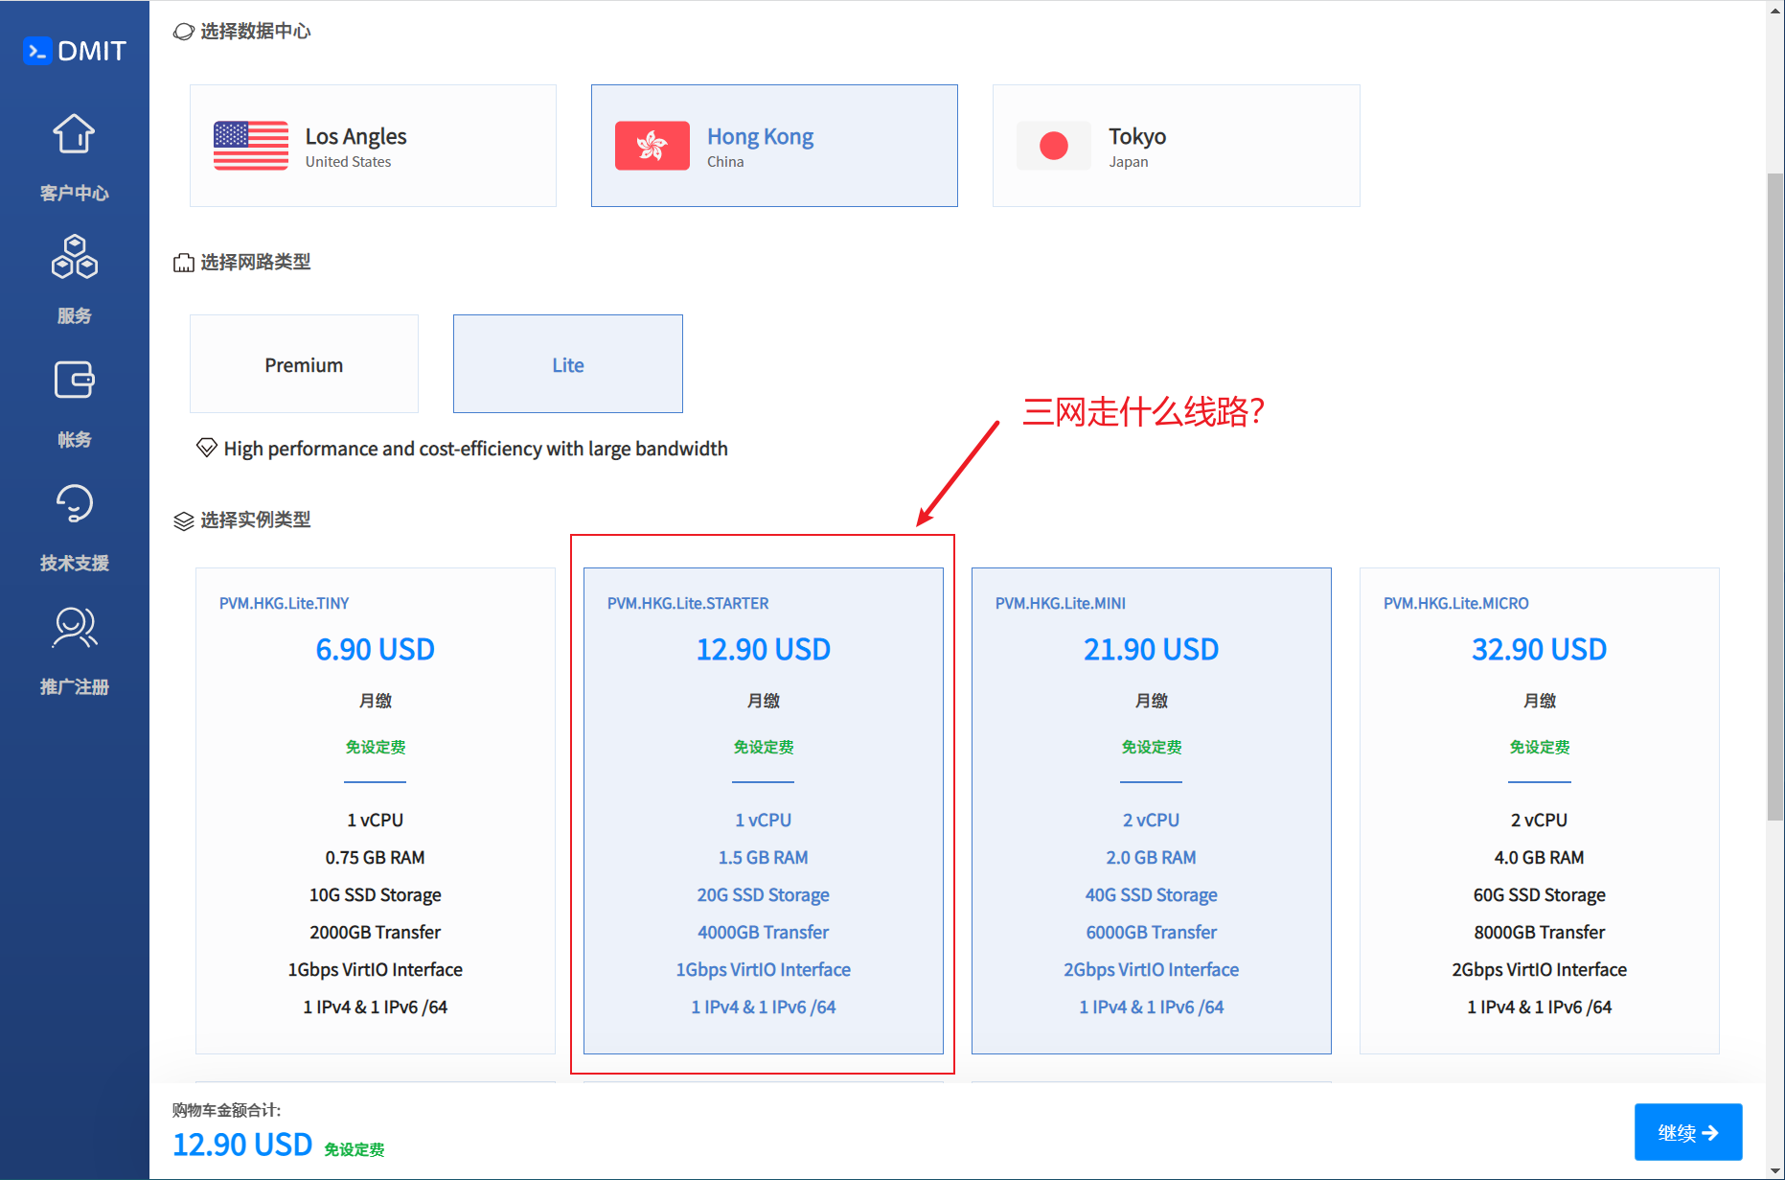Click the scrollbar down arrow
The height and width of the screenshot is (1180, 1785).
1775,1170
